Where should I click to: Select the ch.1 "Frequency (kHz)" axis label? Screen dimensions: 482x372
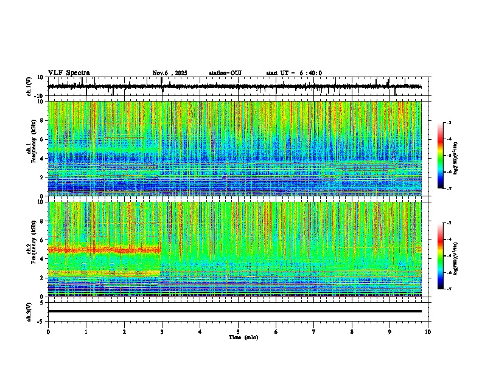pos(33,142)
